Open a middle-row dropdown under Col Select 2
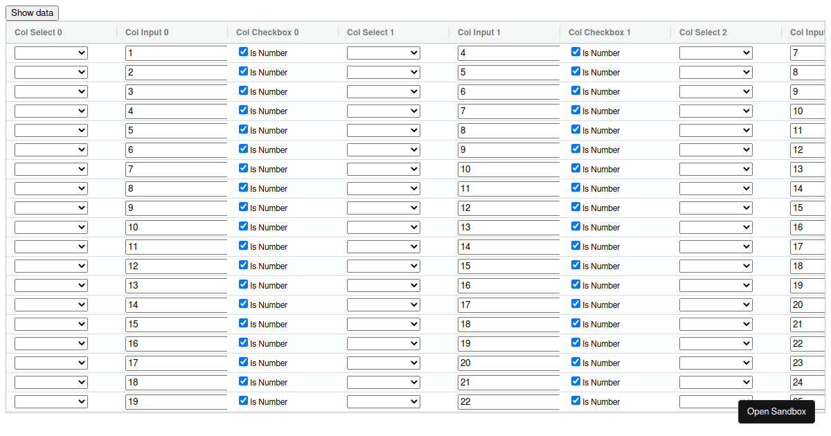Image resolution: width=831 pixels, height=436 pixels. pyautogui.click(x=715, y=227)
